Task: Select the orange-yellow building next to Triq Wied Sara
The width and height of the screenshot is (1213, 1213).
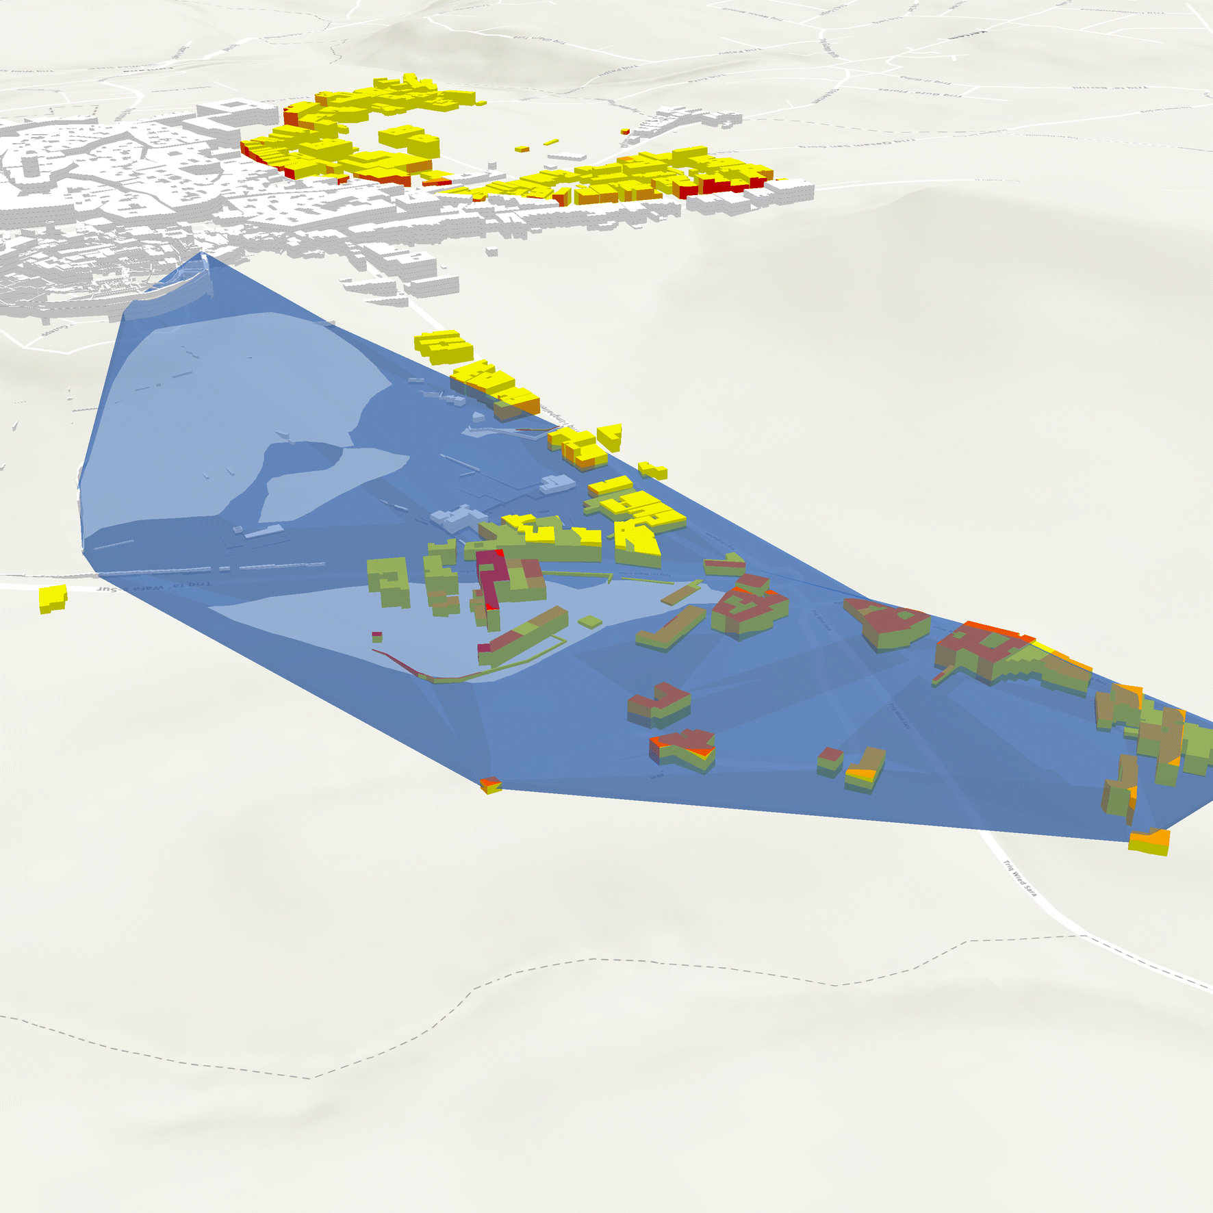Action: click(1149, 841)
